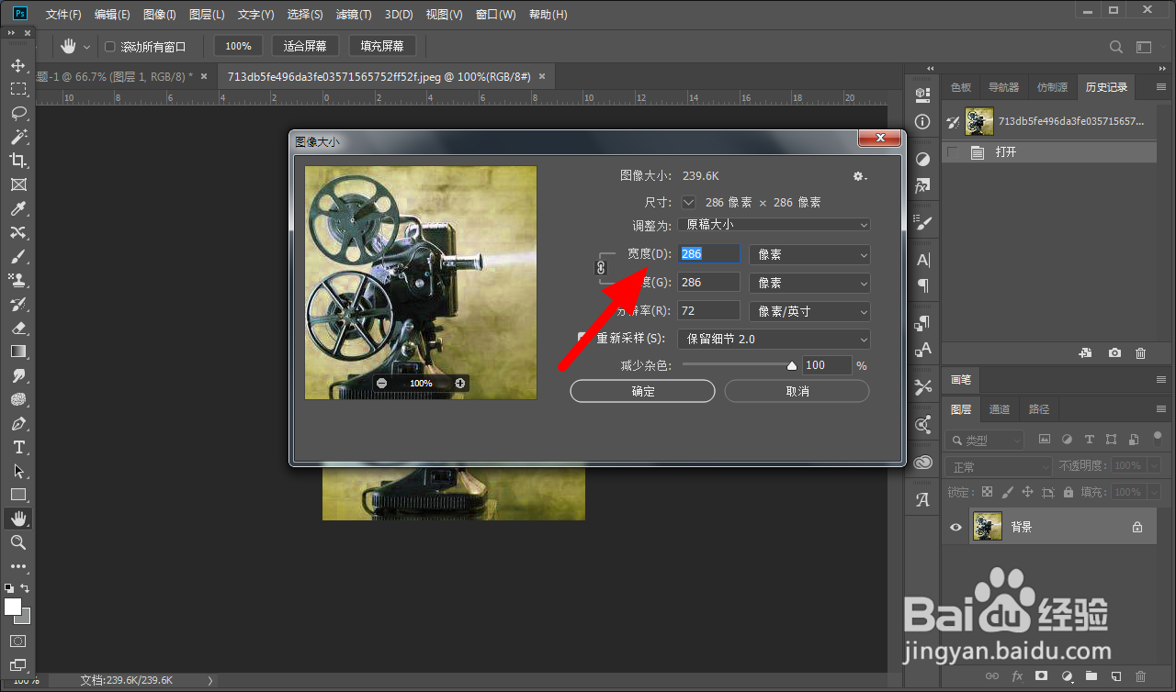Open 文件(F) menu
Viewport: 1176px width, 692px height.
pos(63,15)
